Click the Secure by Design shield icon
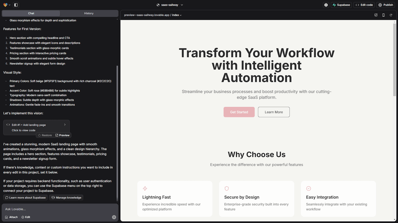 pyautogui.click(x=227, y=189)
